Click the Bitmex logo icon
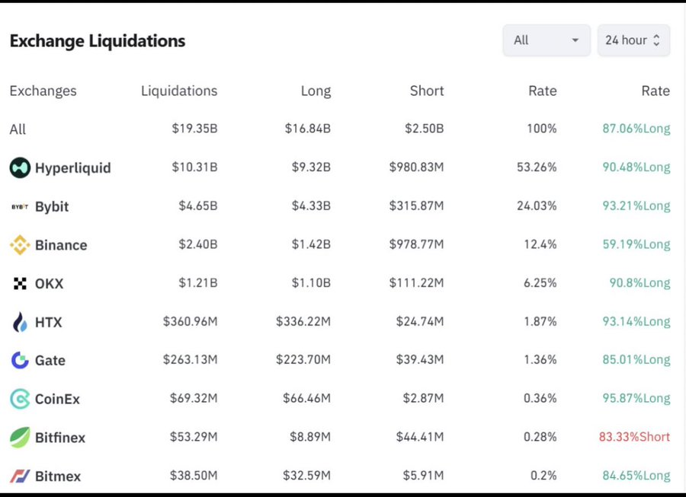Screen dimensions: 686x497 [19, 476]
